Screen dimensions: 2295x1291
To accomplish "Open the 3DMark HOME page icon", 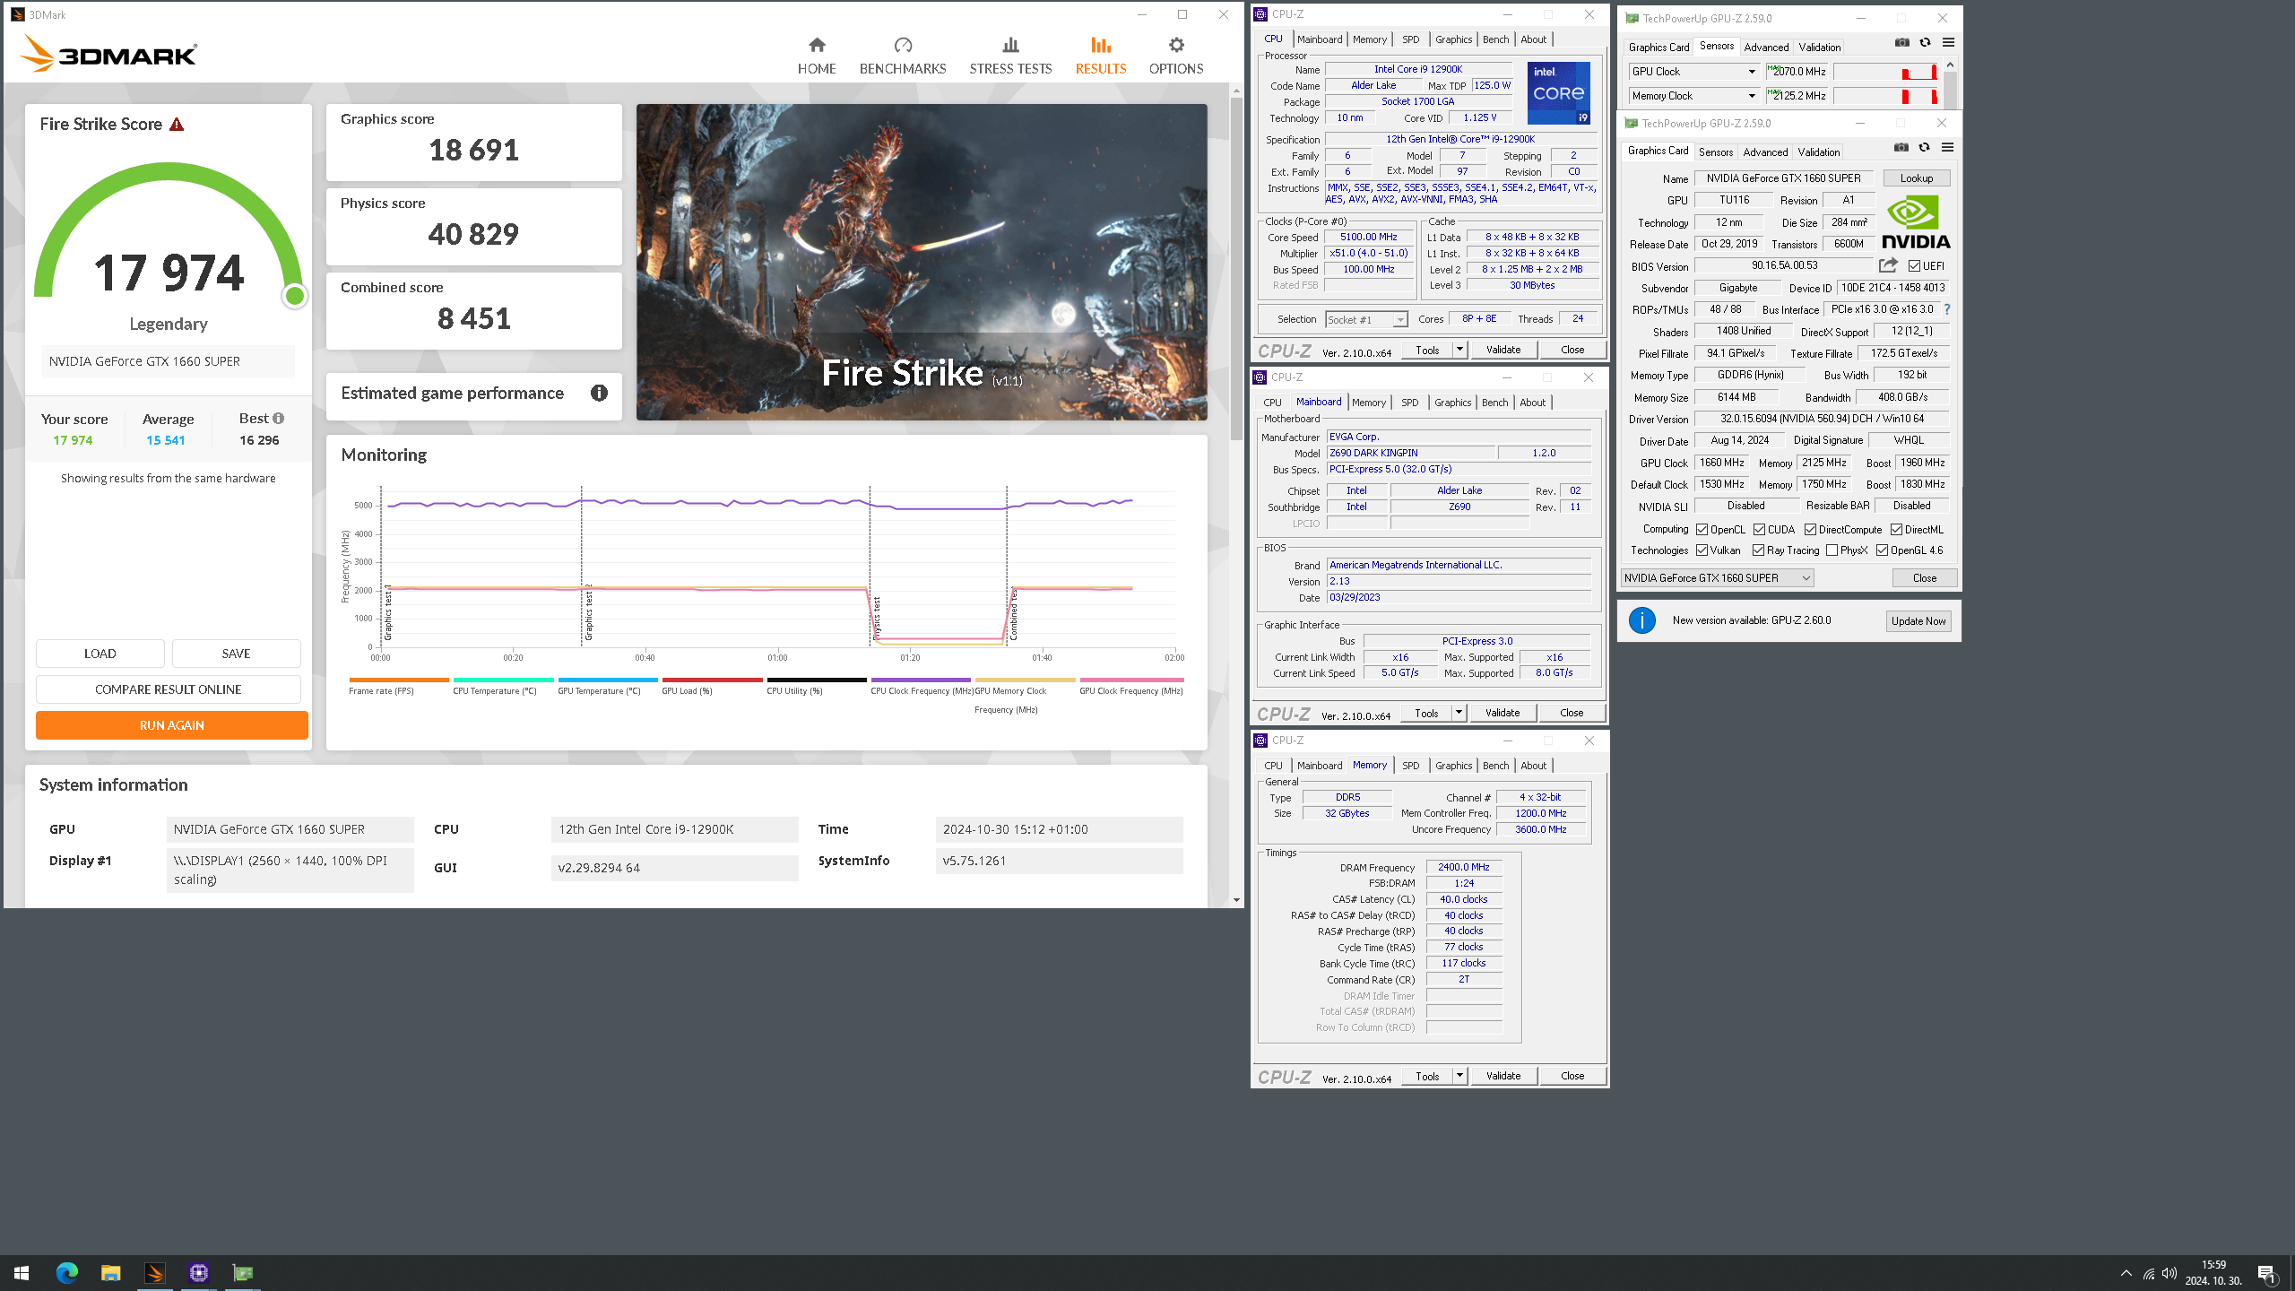I will [816, 45].
